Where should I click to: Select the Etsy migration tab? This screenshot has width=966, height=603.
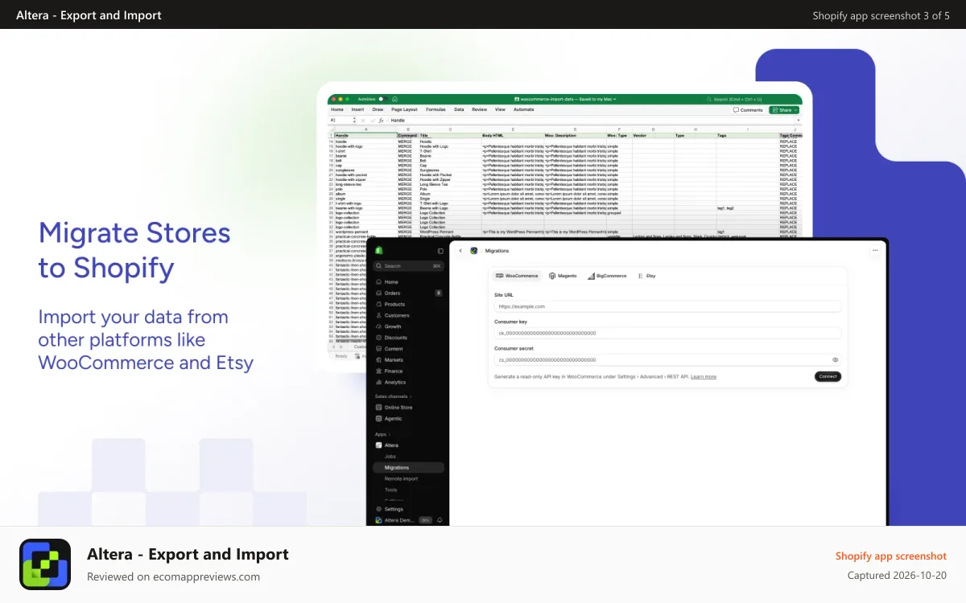pos(647,276)
